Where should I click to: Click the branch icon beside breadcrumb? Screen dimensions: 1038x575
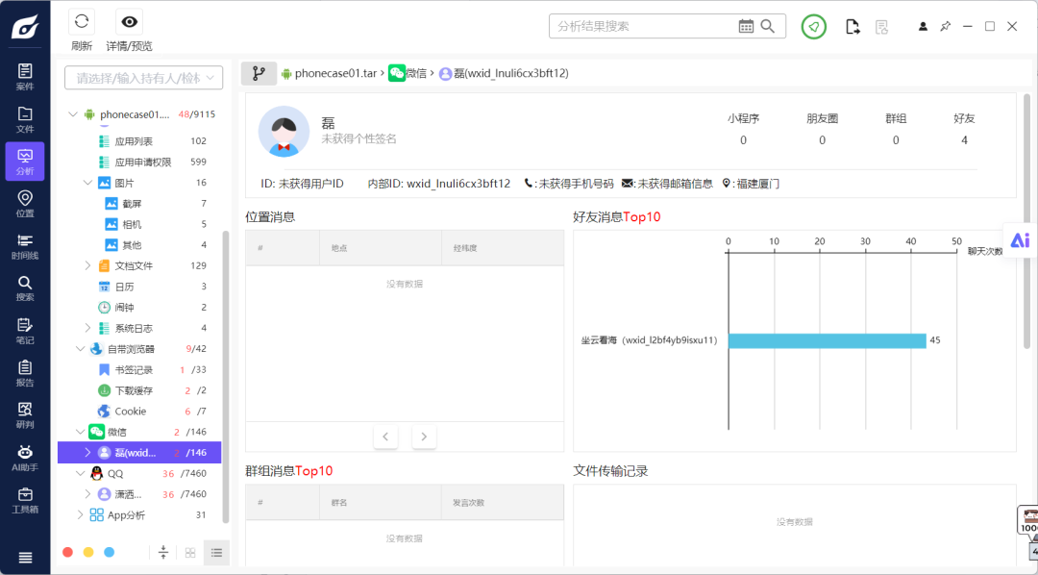point(259,73)
